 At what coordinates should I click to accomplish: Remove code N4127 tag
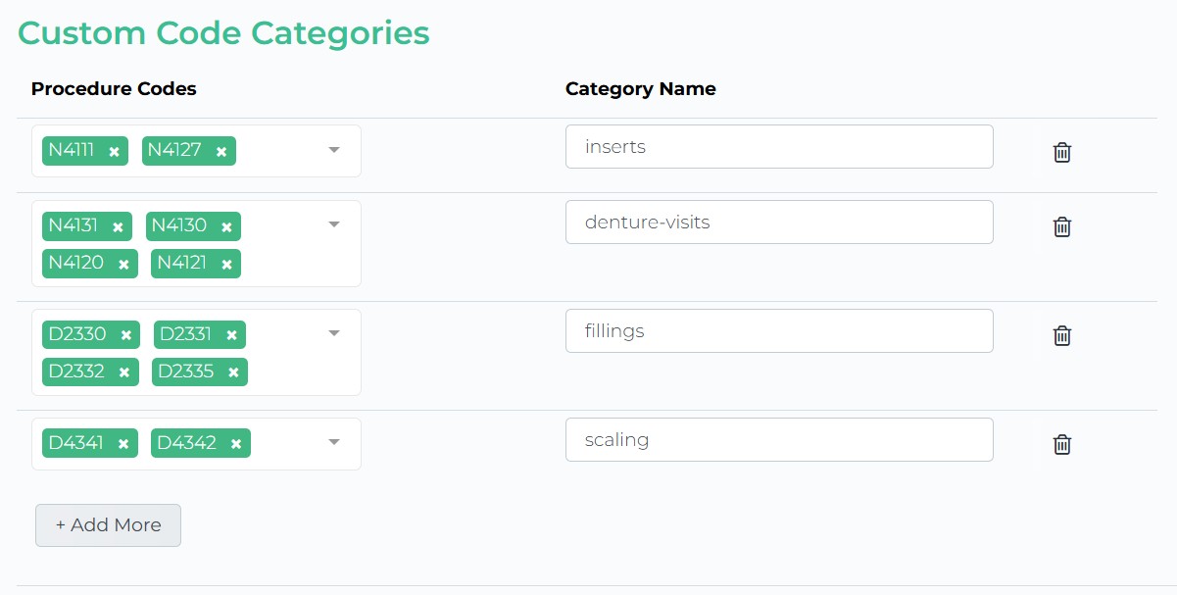[x=221, y=151]
